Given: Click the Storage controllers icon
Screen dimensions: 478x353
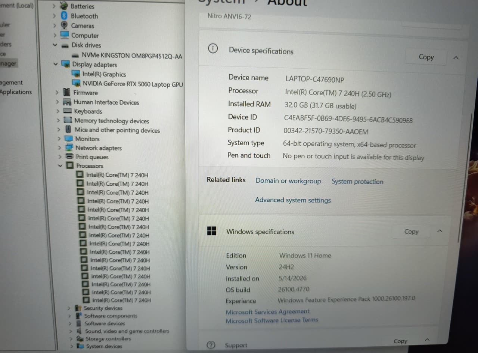Looking at the screenshot, I should tap(80, 339).
